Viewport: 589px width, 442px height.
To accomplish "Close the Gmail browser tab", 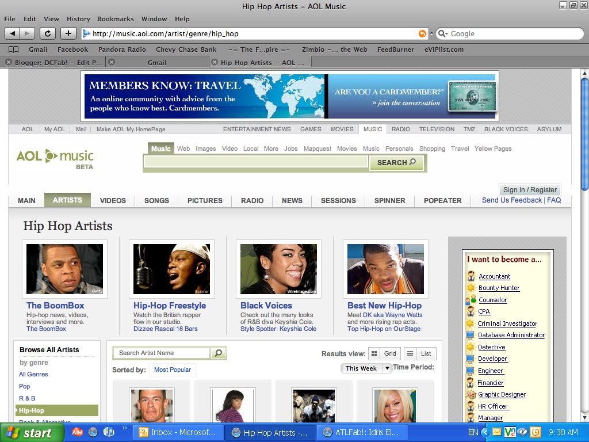I will click(x=112, y=62).
